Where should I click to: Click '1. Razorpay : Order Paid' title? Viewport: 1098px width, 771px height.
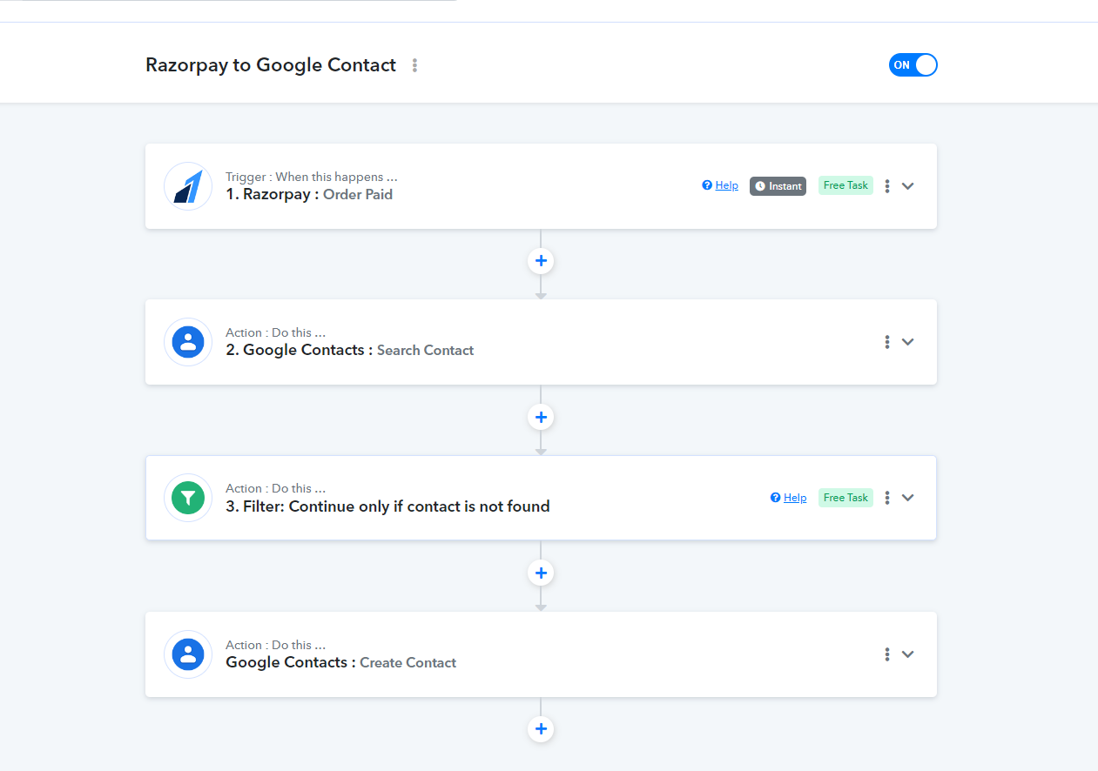click(309, 195)
